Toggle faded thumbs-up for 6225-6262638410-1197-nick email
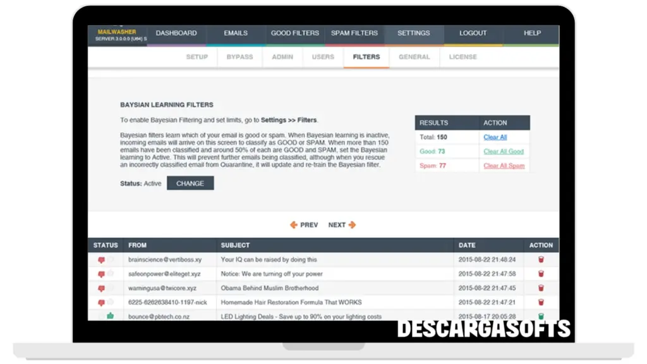Image resolution: width=647 pixels, height=364 pixels. (x=111, y=302)
